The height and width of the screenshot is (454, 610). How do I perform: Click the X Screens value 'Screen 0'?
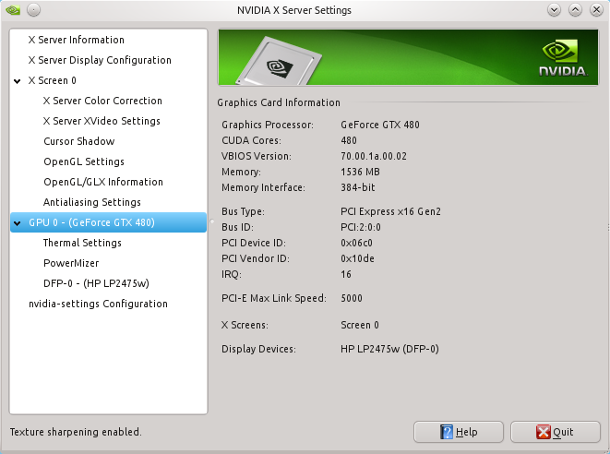pyautogui.click(x=360, y=325)
